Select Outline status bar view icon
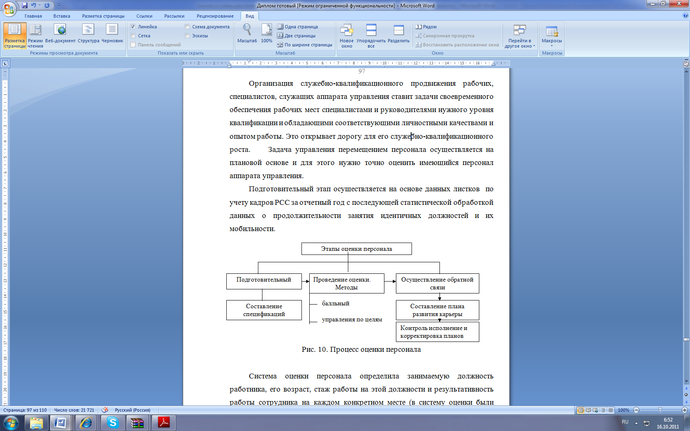690x431 pixels. coord(603,410)
